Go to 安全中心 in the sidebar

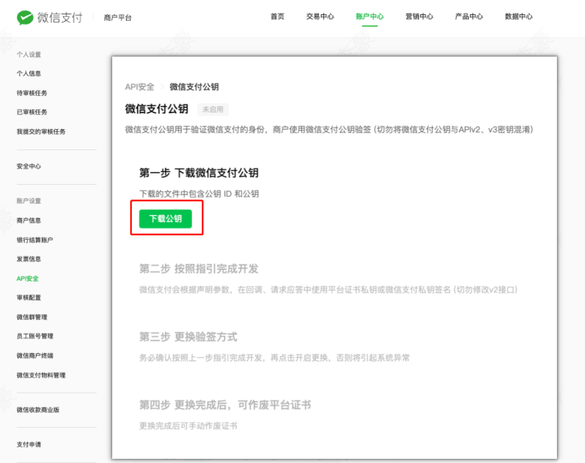coord(29,166)
